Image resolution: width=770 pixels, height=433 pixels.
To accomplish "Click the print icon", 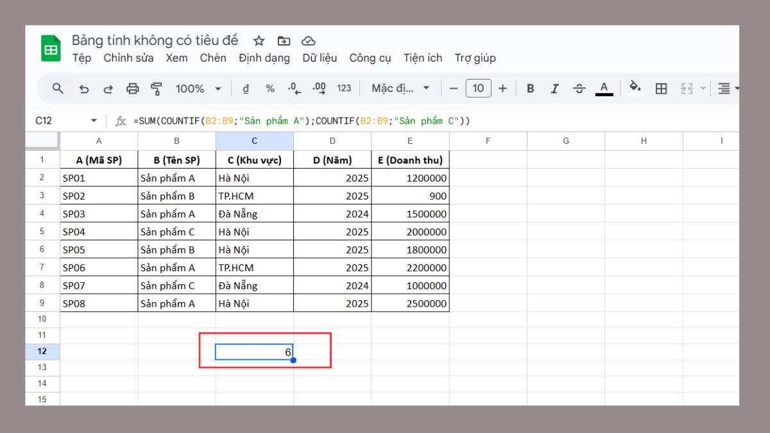I will (x=132, y=89).
